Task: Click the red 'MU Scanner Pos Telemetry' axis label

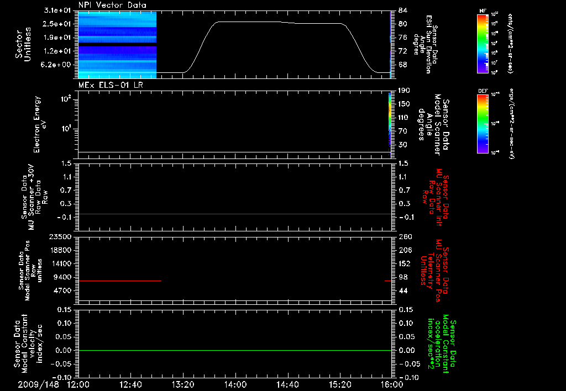Action: click(435, 271)
